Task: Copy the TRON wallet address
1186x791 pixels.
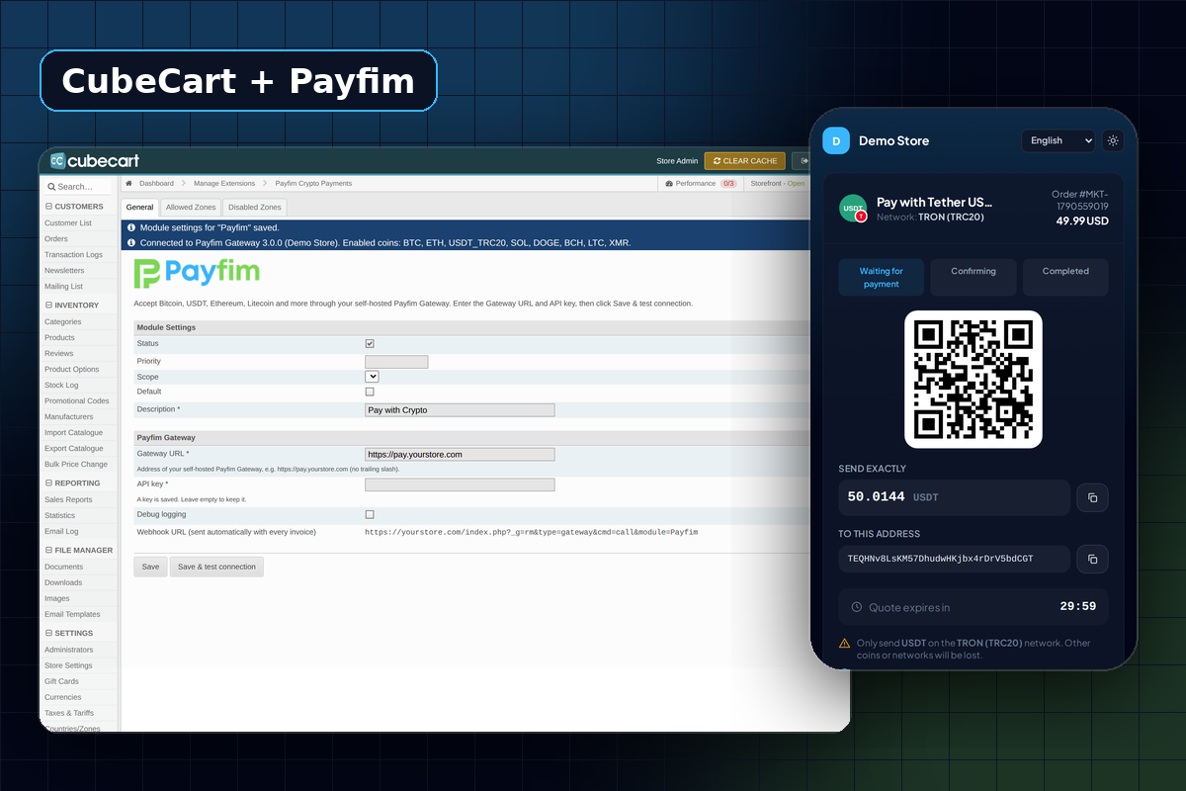Action: click(1092, 559)
